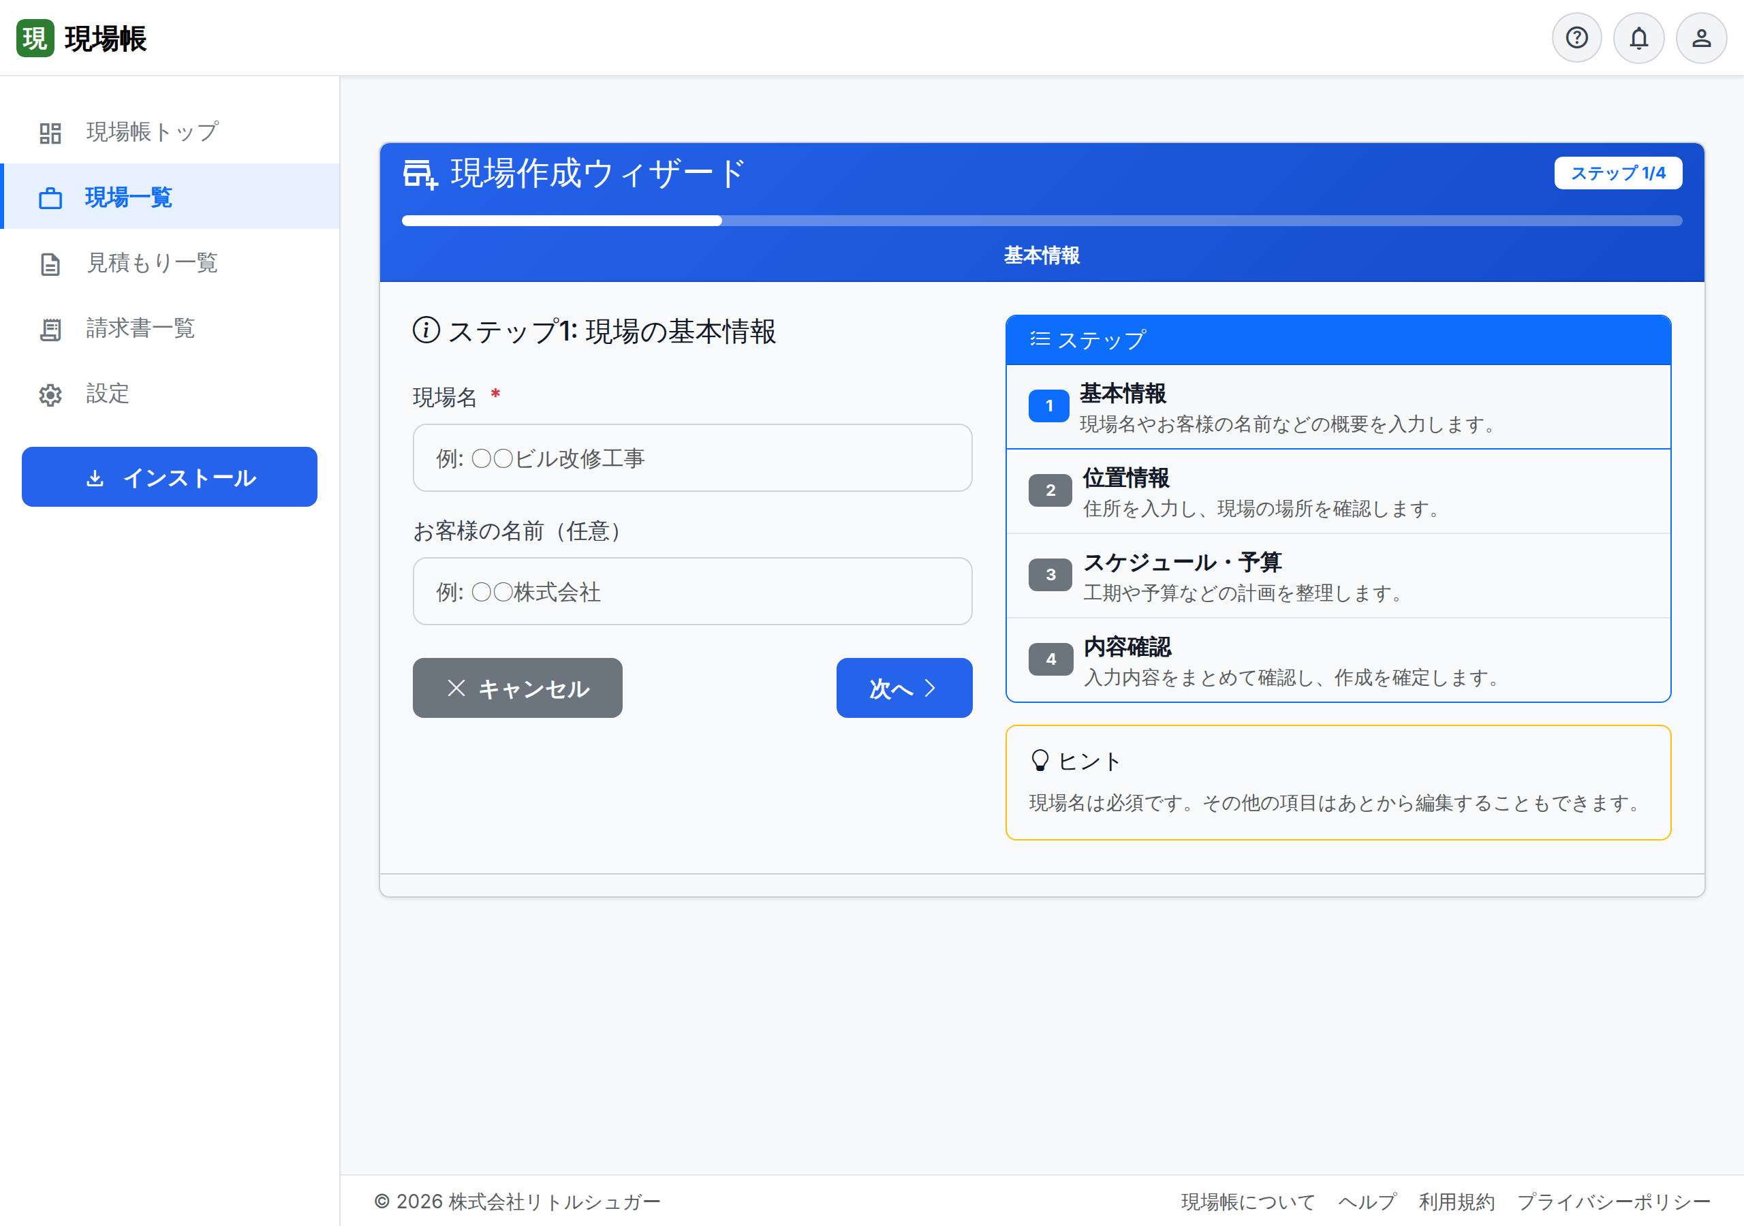Click the インストール button
Image resolution: width=1744 pixels, height=1226 pixels.
(170, 477)
